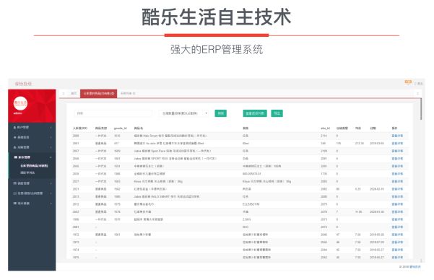Viewport: 434px width, 280px height.
Task: Open the filter dropdown next to the search box
Action: click(x=183, y=113)
